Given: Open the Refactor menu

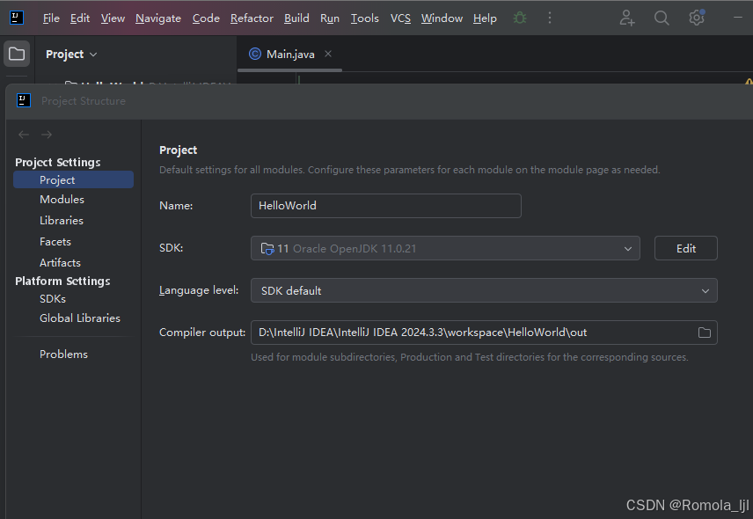Looking at the screenshot, I should (x=252, y=18).
